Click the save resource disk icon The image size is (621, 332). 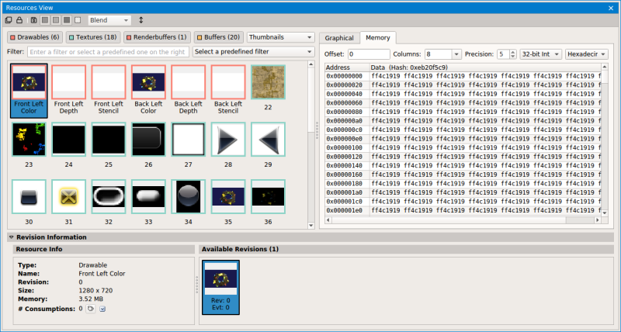coord(34,20)
